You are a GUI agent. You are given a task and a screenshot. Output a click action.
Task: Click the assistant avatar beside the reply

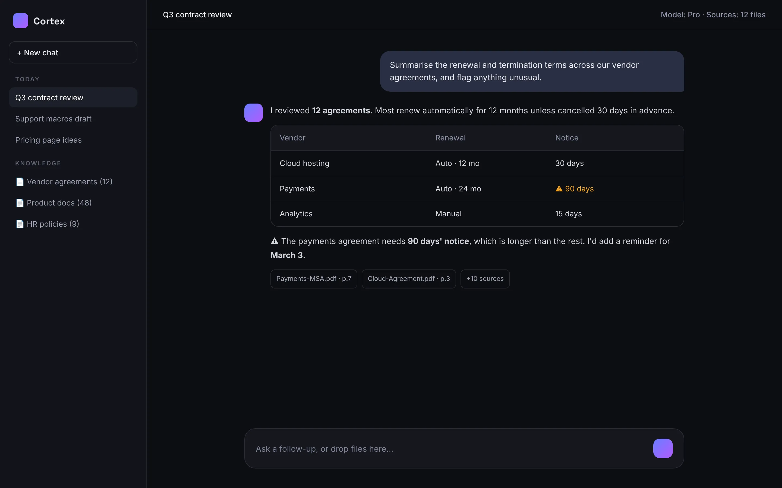[253, 113]
